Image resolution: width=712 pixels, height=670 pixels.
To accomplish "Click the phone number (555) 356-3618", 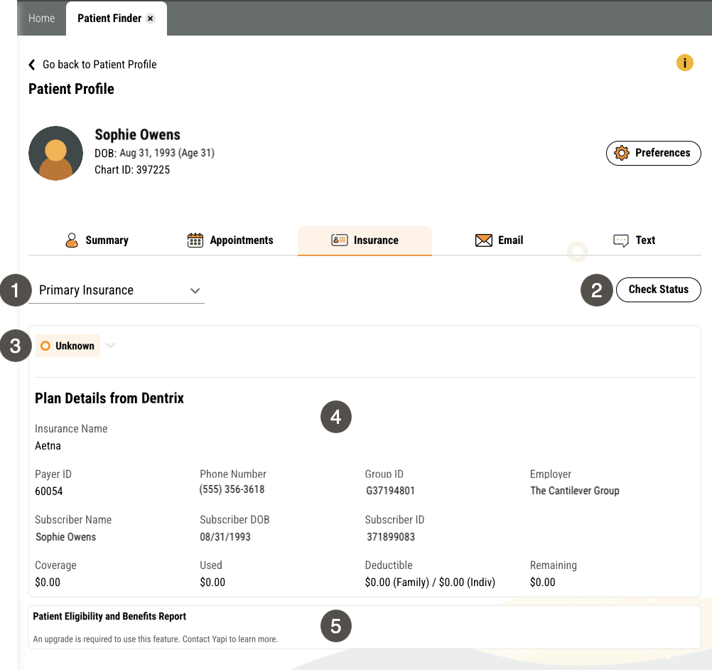I will tap(232, 489).
